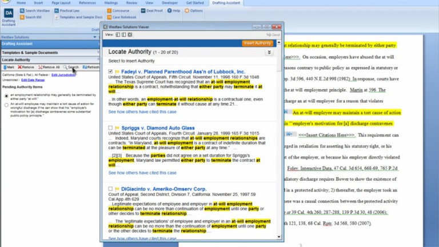Click the viewer's vertical scrollbar down arrow
439x247 pixels.
(x=279, y=236)
